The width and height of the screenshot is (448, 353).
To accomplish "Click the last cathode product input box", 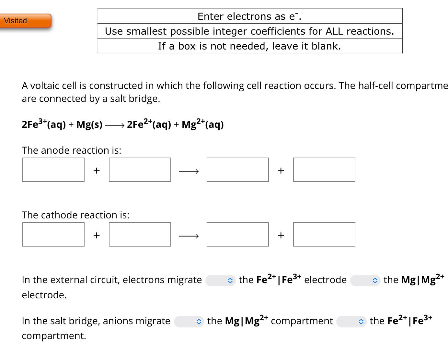I will [x=324, y=234].
